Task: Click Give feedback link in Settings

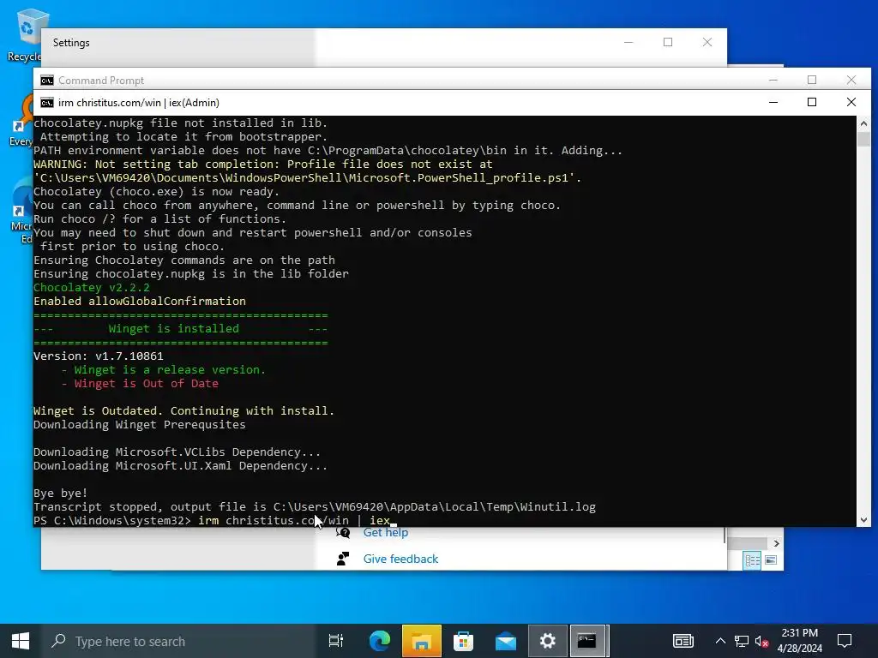Action: click(401, 559)
